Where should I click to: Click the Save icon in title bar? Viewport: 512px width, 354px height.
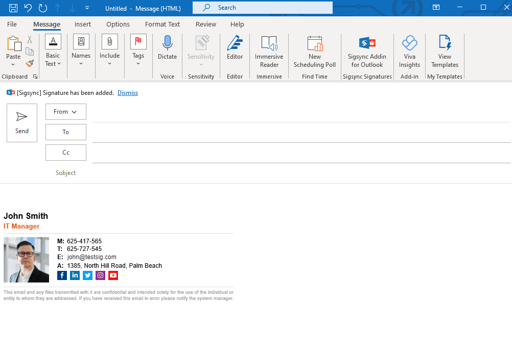pyautogui.click(x=13, y=8)
